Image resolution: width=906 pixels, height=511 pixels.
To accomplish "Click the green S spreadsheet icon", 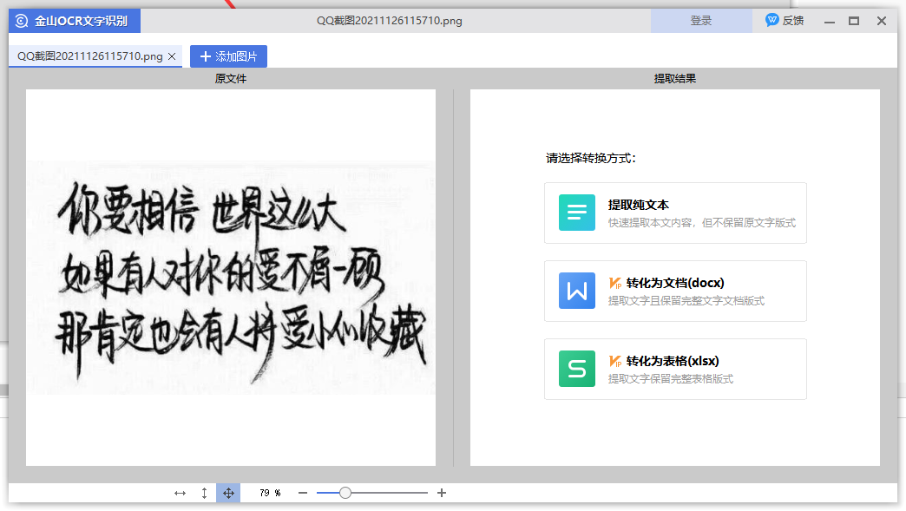I will [576, 369].
